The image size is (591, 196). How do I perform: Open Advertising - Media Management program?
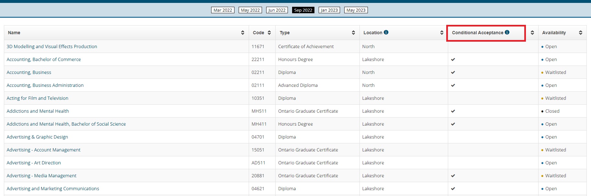pyautogui.click(x=41, y=176)
